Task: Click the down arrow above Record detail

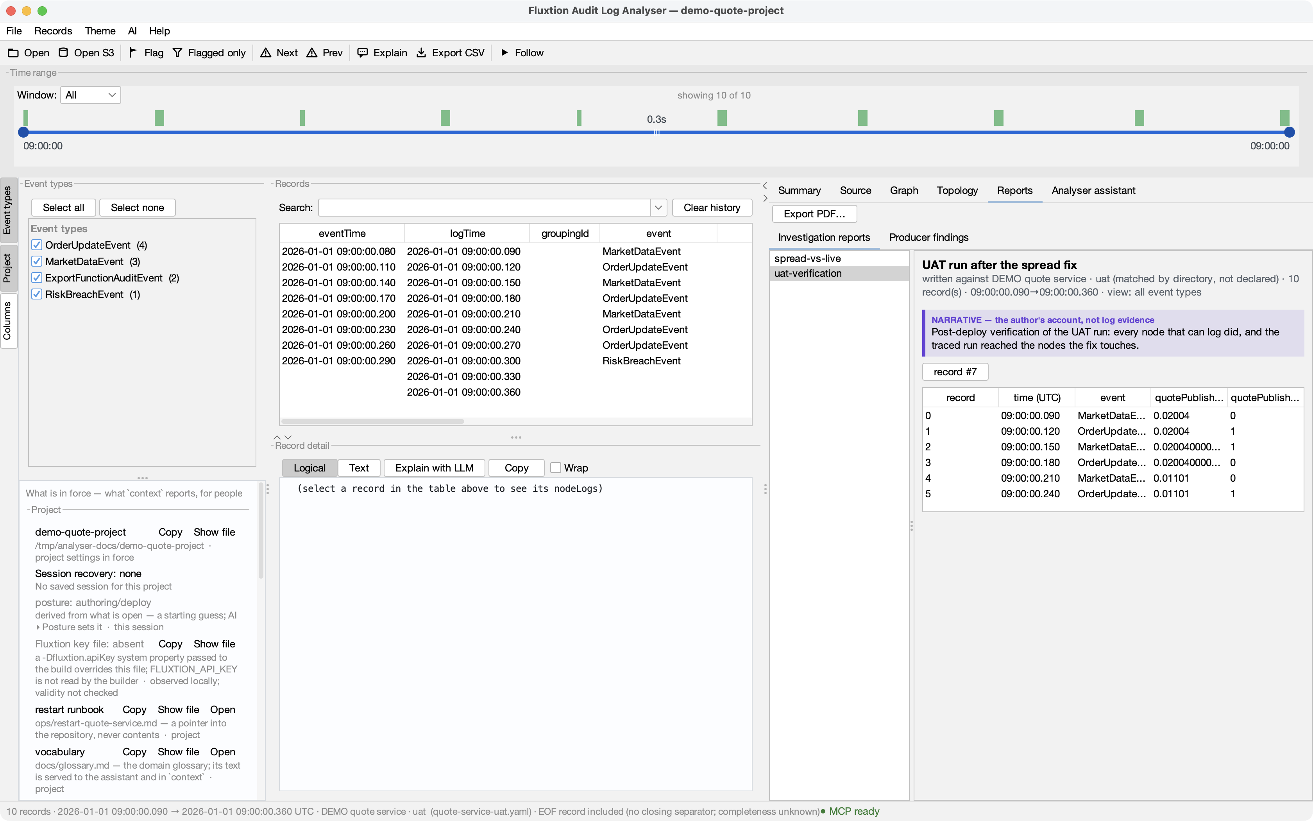Action: coord(288,437)
